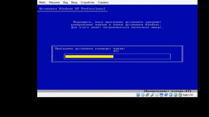Screen dimensions: 209x117
Task: Click the virtualization features V icon
Action: 171,95
